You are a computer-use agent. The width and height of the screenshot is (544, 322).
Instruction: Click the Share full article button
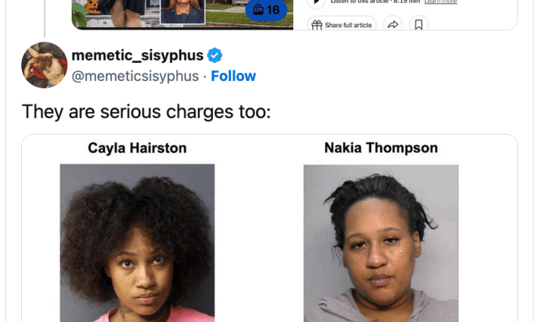342,24
